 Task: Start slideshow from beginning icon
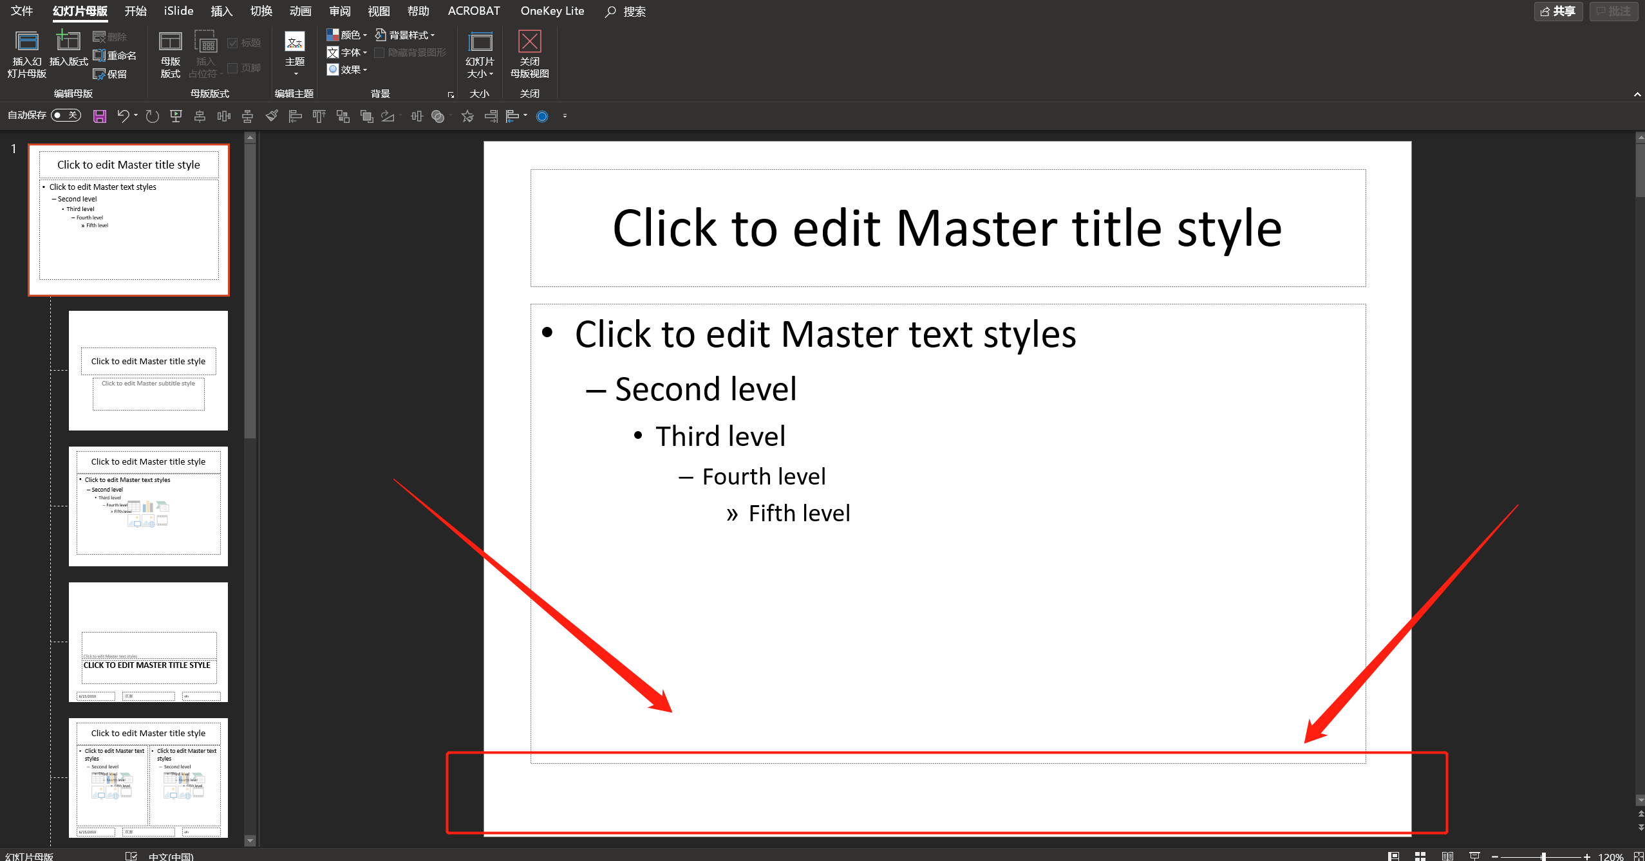tap(176, 116)
